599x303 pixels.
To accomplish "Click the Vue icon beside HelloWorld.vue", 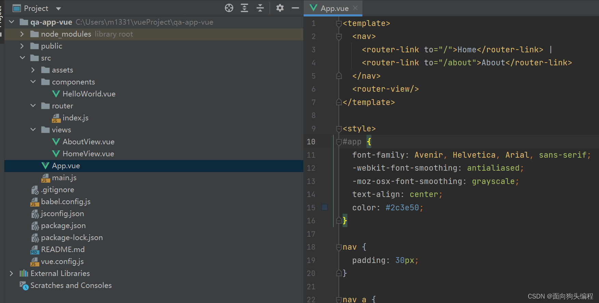I will tap(56, 94).
